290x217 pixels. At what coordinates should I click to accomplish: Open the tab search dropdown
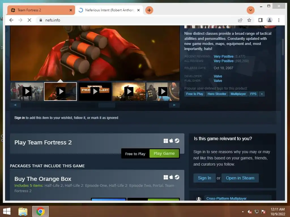(x=251, y=10)
